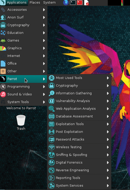The height and width of the screenshot is (190, 130).
Task: Click the Wireless Testing wifi icon
Action: pos(51,147)
